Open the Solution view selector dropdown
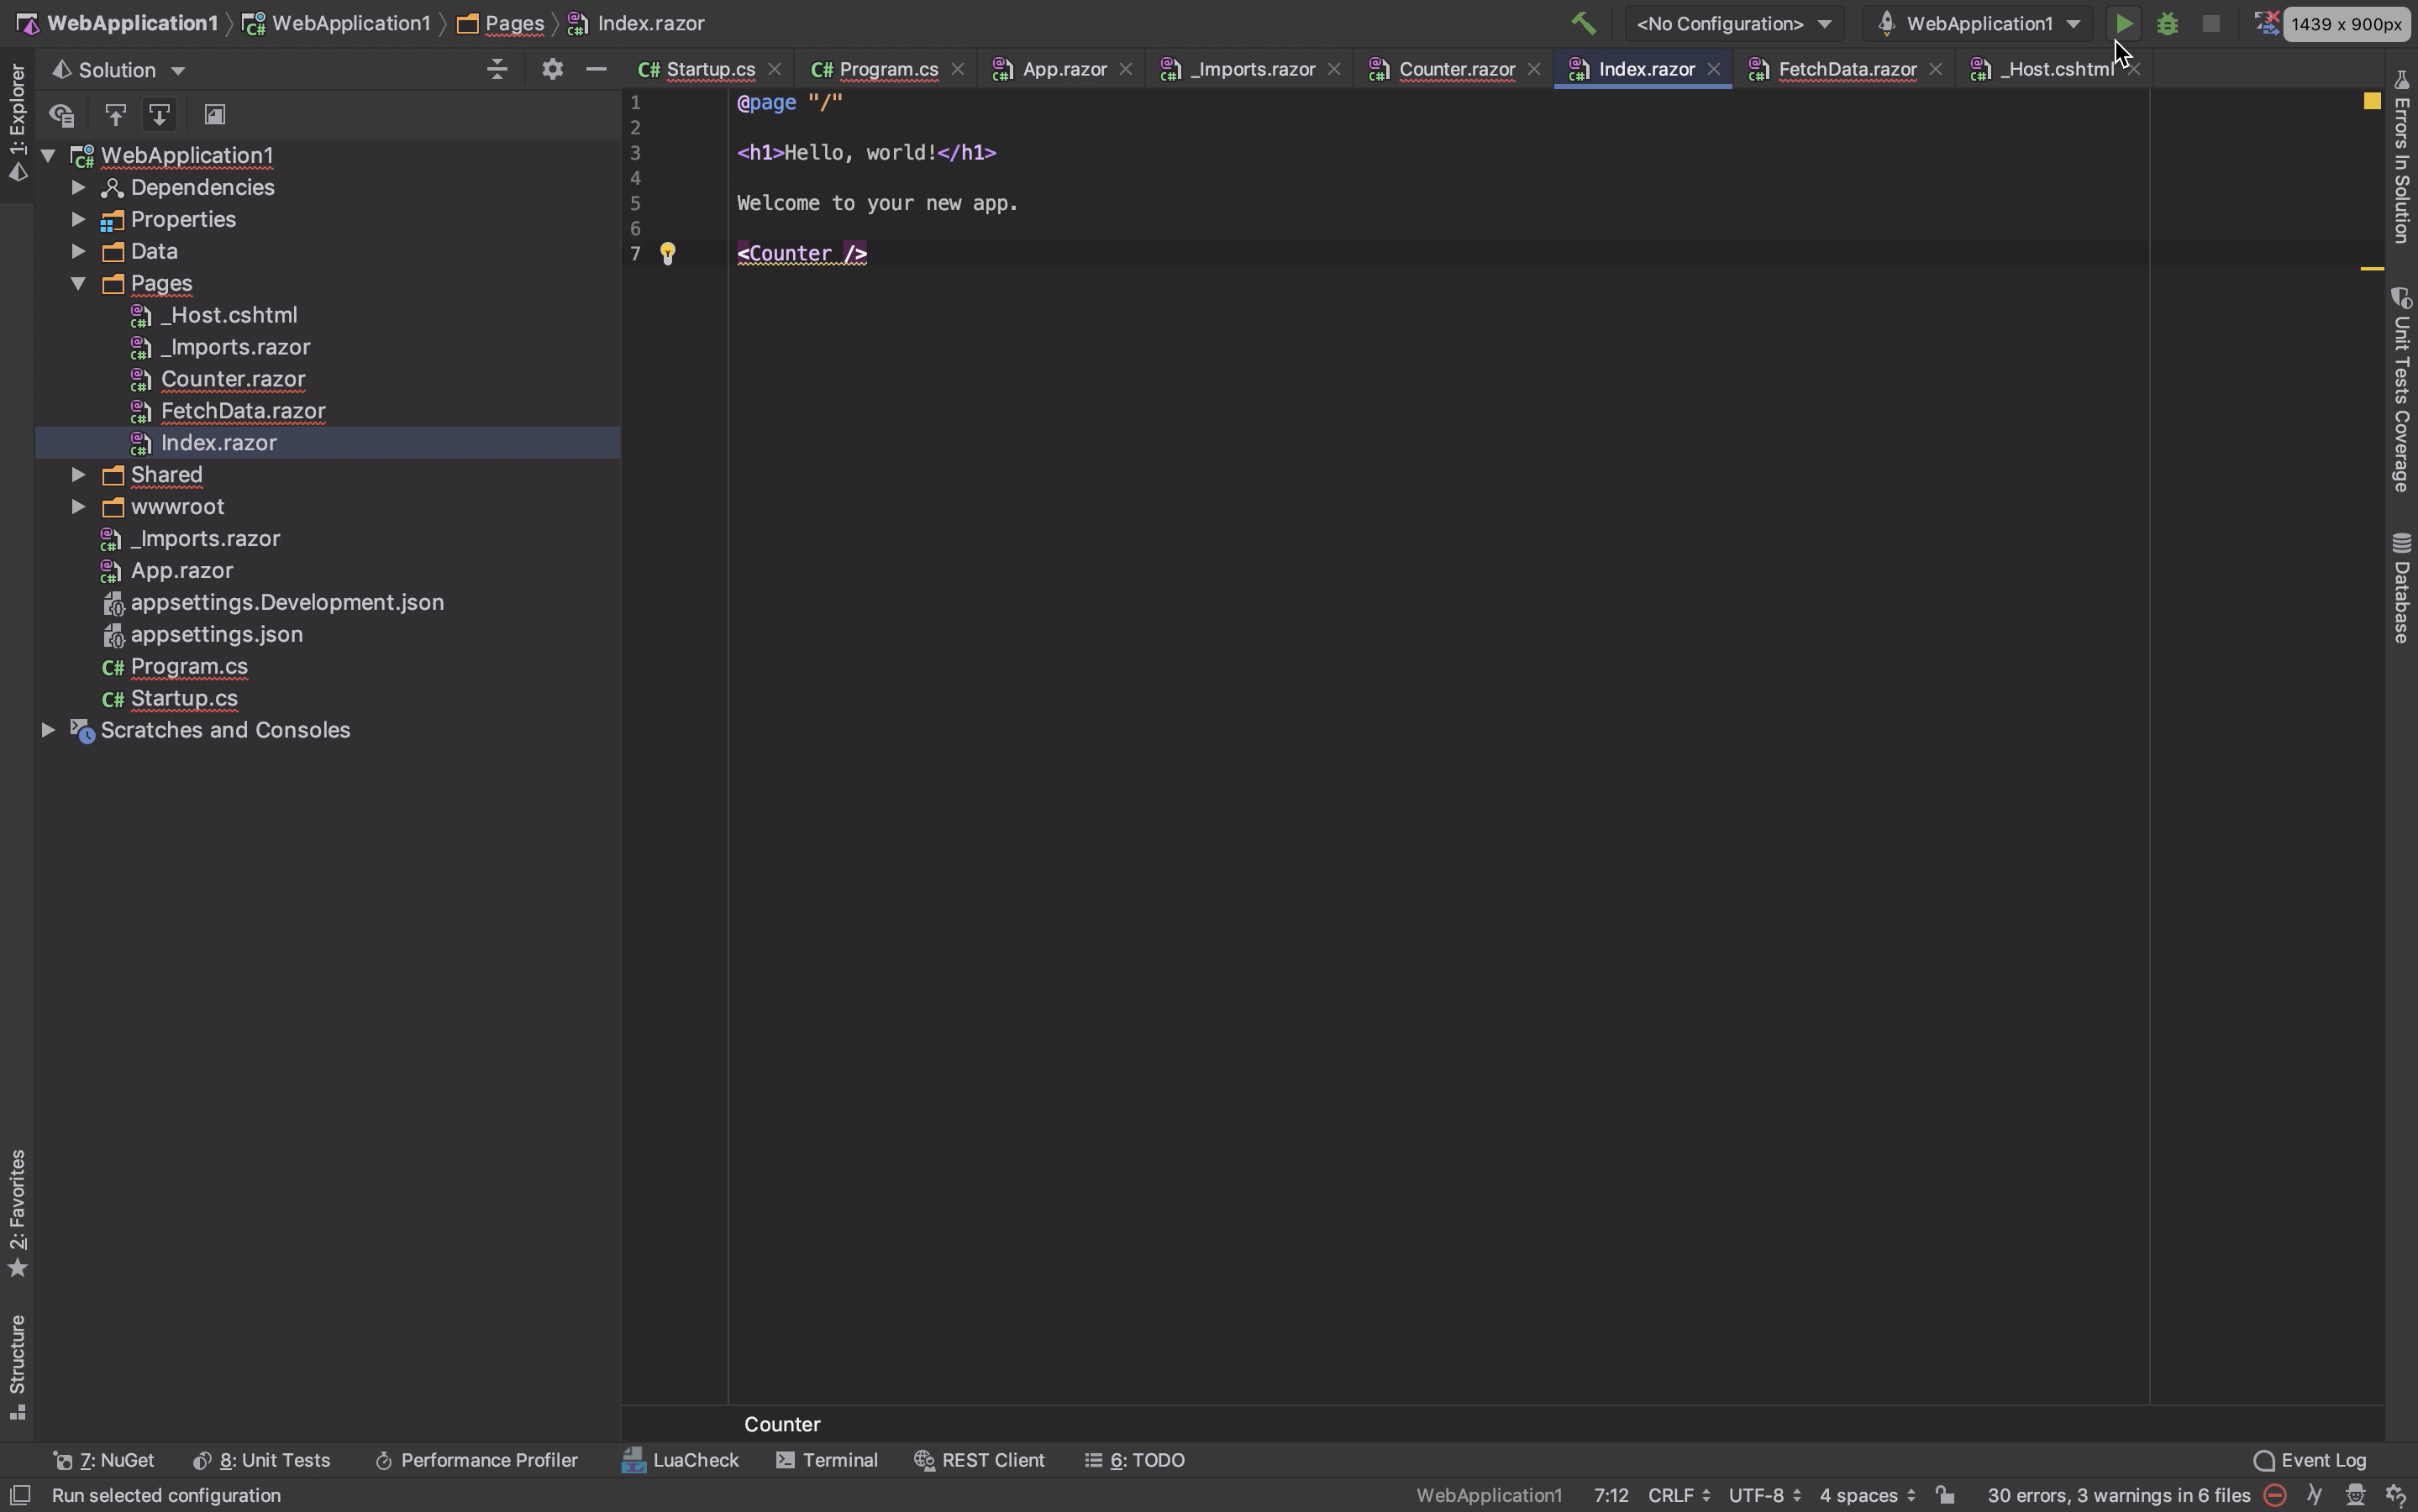The width and height of the screenshot is (2418, 1512). click(118, 70)
